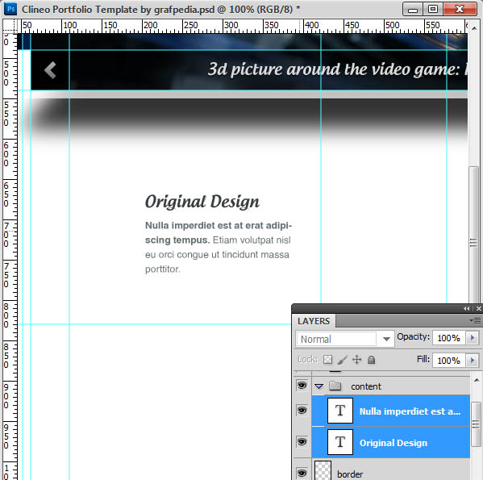Click the Fill 100% value field
Viewport: 483px width, 480px height.
pyautogui.click(x=449, y=360)
